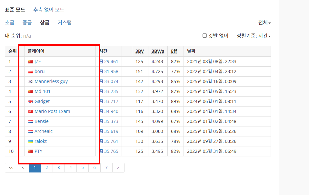Open the 31.958 time record link
The image size is (309, 195).
(x=111, y=71)
